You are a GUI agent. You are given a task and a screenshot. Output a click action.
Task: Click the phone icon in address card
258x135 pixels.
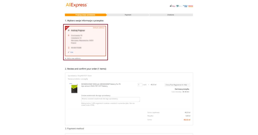[x=69, y=48]
